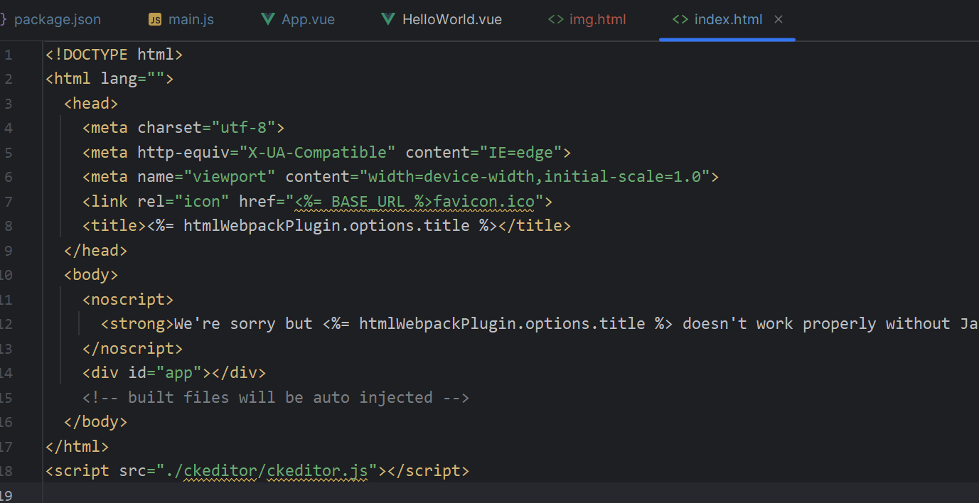This screenshot has width=979, height=503.
Task: Click the 'built files will be auto injected' comment
Action: (x=280, y=397)
